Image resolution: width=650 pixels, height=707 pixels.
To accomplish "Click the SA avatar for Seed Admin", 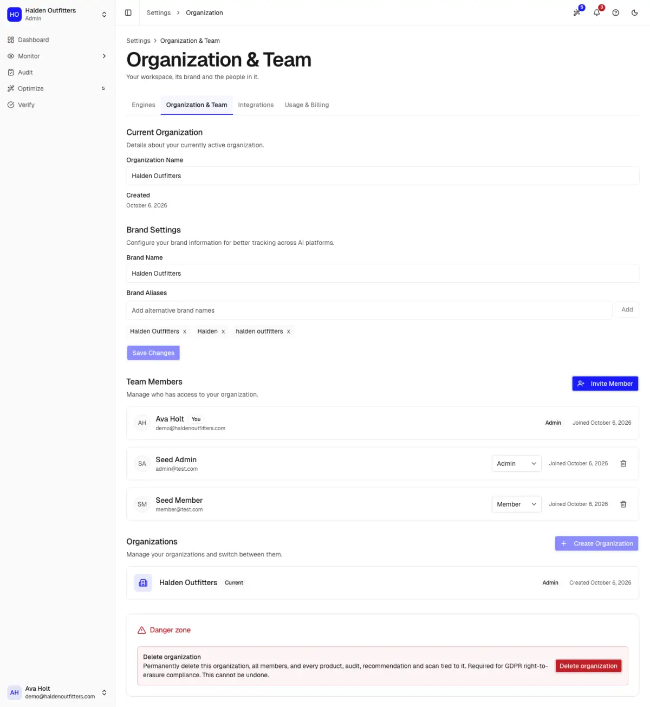I will [142, 463].
